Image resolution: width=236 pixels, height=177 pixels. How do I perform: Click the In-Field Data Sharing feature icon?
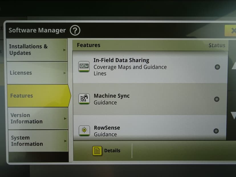pos(84,67)
